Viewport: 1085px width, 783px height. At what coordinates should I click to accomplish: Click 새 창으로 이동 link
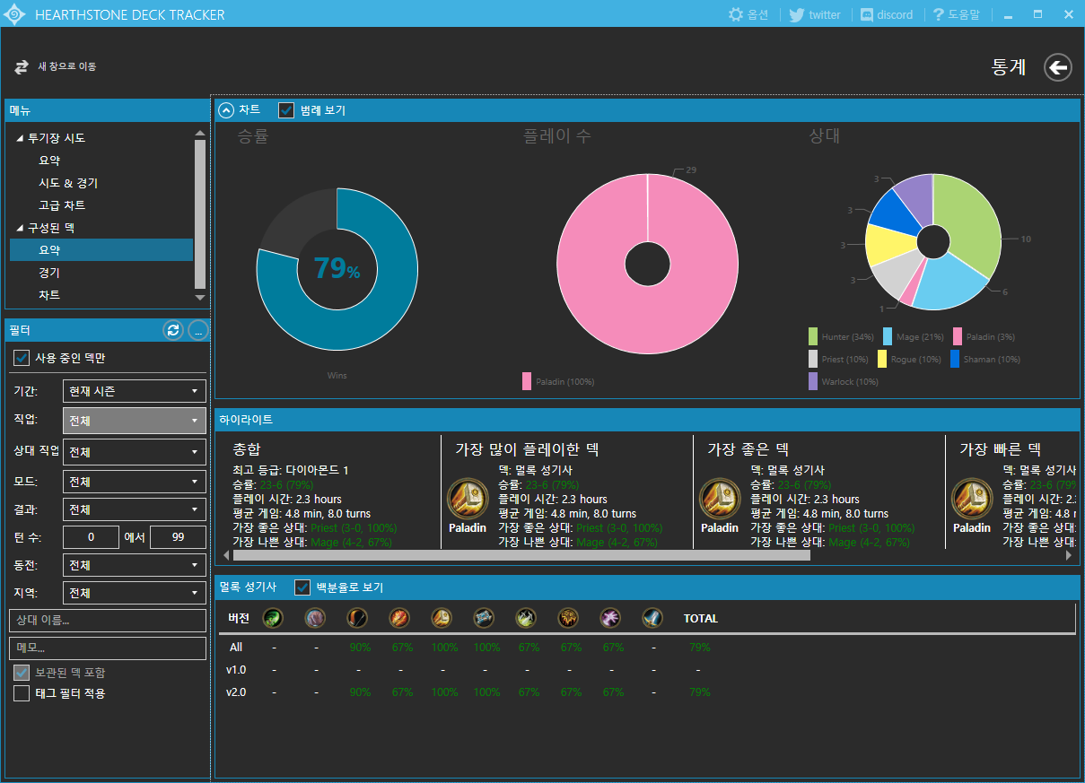(67, 67)
